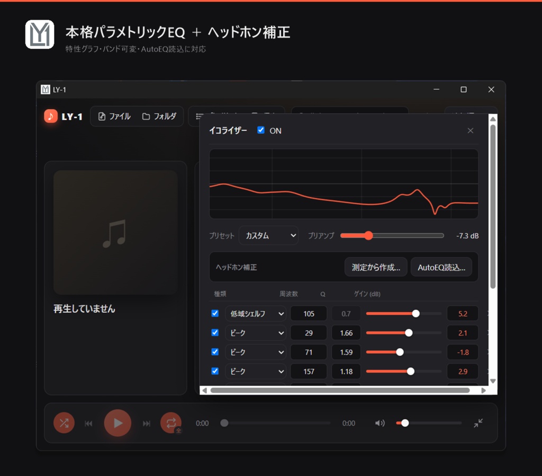Click the vertical scrollbar thumb
Screen dimensions: 542x476
pos(493,206)
